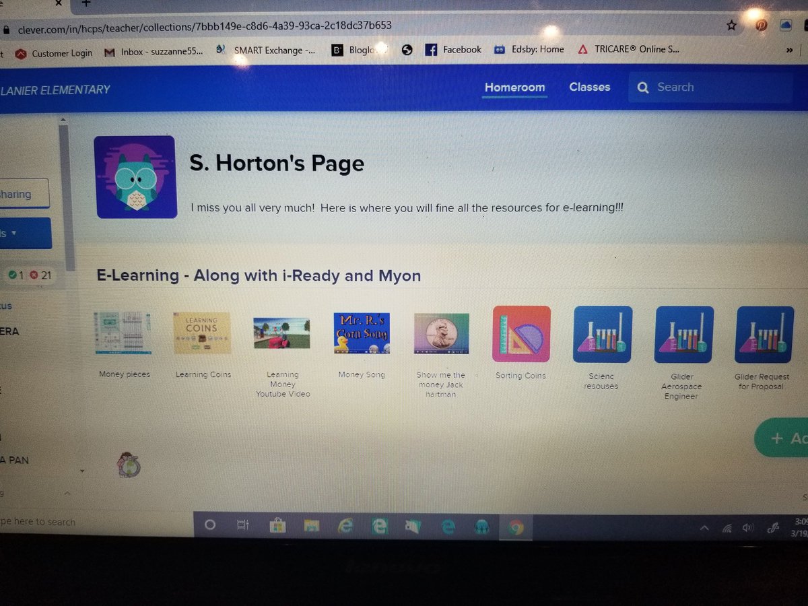Open Internet Explorer from the taskbar

pos(345,527)
